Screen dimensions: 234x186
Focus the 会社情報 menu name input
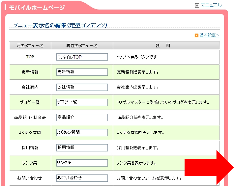pyautogui.click(x=82, y=87)
